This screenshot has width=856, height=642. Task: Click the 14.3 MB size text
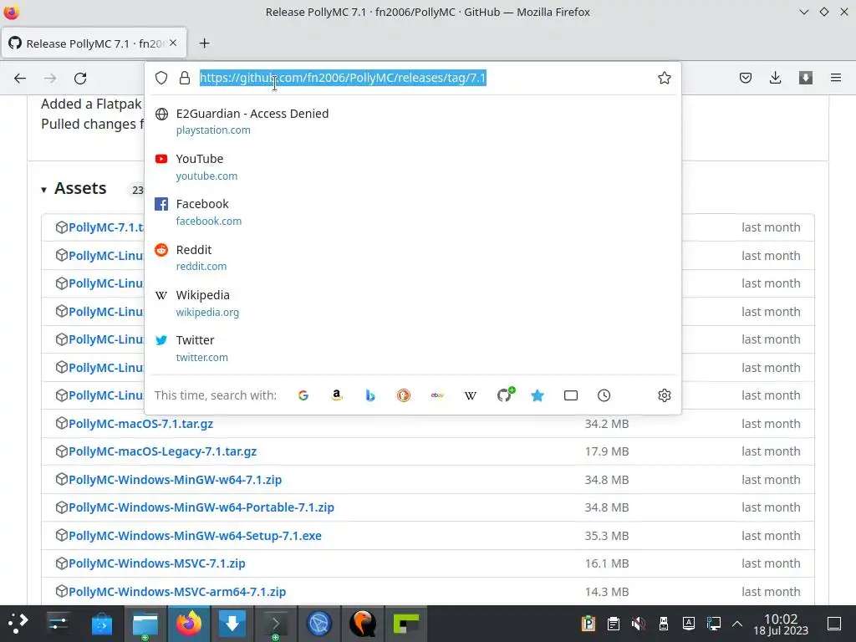pos(607,592)
